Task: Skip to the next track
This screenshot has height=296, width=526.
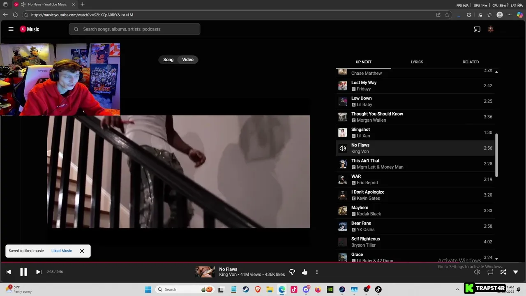Action: point(39,272)
